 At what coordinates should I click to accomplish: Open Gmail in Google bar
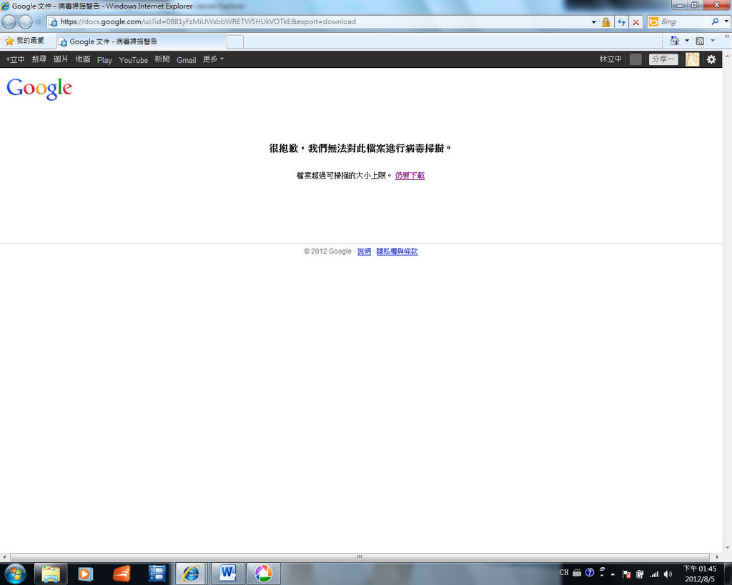(187, 60)
